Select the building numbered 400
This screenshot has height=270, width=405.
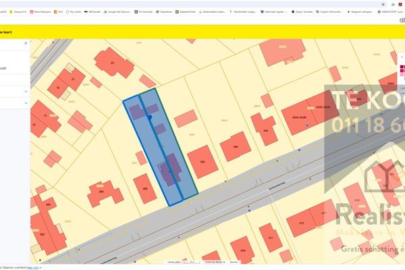click(x=265, y=130)
